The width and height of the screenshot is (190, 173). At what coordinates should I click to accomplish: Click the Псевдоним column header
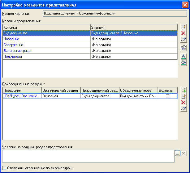click(x=22, y=90)
